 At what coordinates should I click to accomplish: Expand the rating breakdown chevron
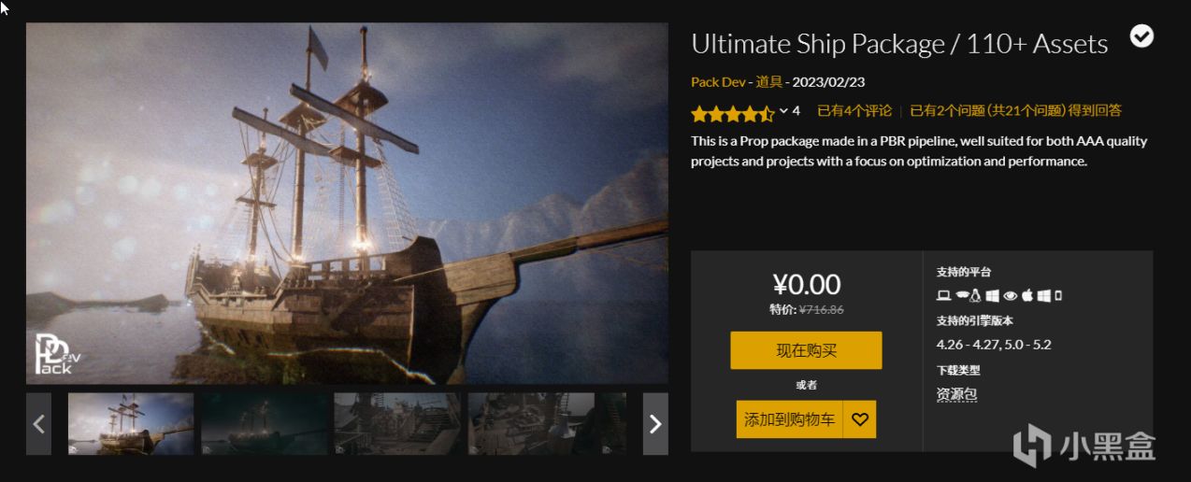[783, 111]
